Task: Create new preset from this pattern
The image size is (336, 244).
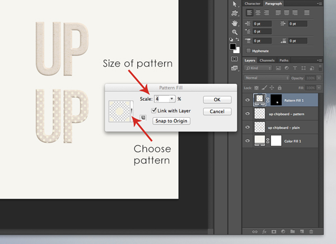Action: [144, 118]
